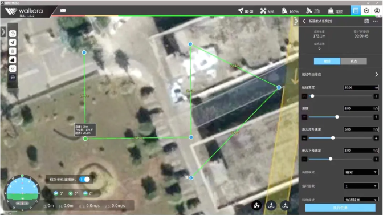Open the loop count dropdown showing 1
Screen dimensions: 383x215
tap(361, 186)
